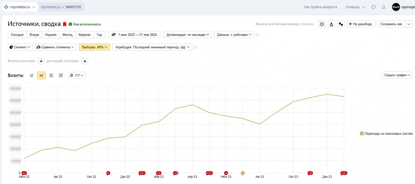The width and height of the screenshot is (415, 184).
Task: Open Атрибуция: Последний значимый переход dropdown
Action: (x=152, y=47)
